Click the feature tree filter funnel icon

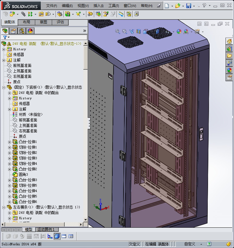pyautogui.click(x=5, y=37)
